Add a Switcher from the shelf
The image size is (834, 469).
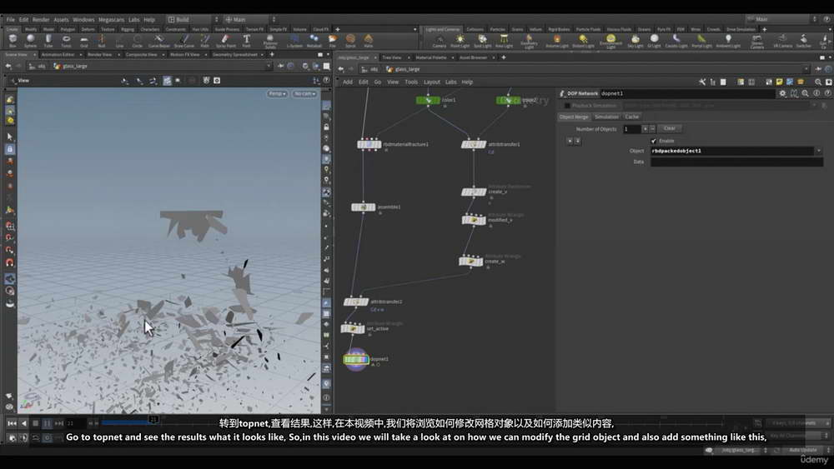click(x=804, y=41)
